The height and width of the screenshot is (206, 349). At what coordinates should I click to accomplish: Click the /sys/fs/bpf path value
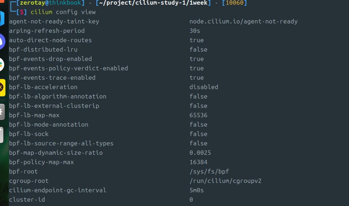pos(209,171)
